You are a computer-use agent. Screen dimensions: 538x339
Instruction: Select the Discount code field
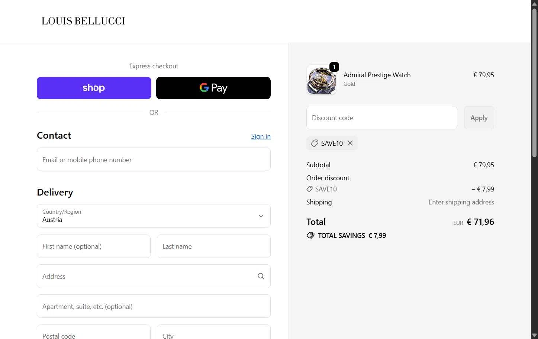click(x=382, y=118)
